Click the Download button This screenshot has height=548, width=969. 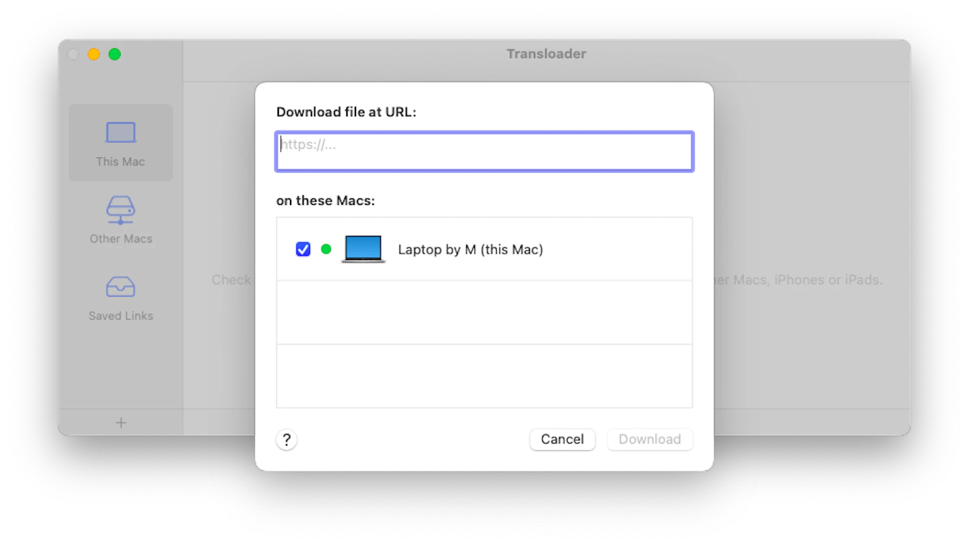[x=649, y=439]
